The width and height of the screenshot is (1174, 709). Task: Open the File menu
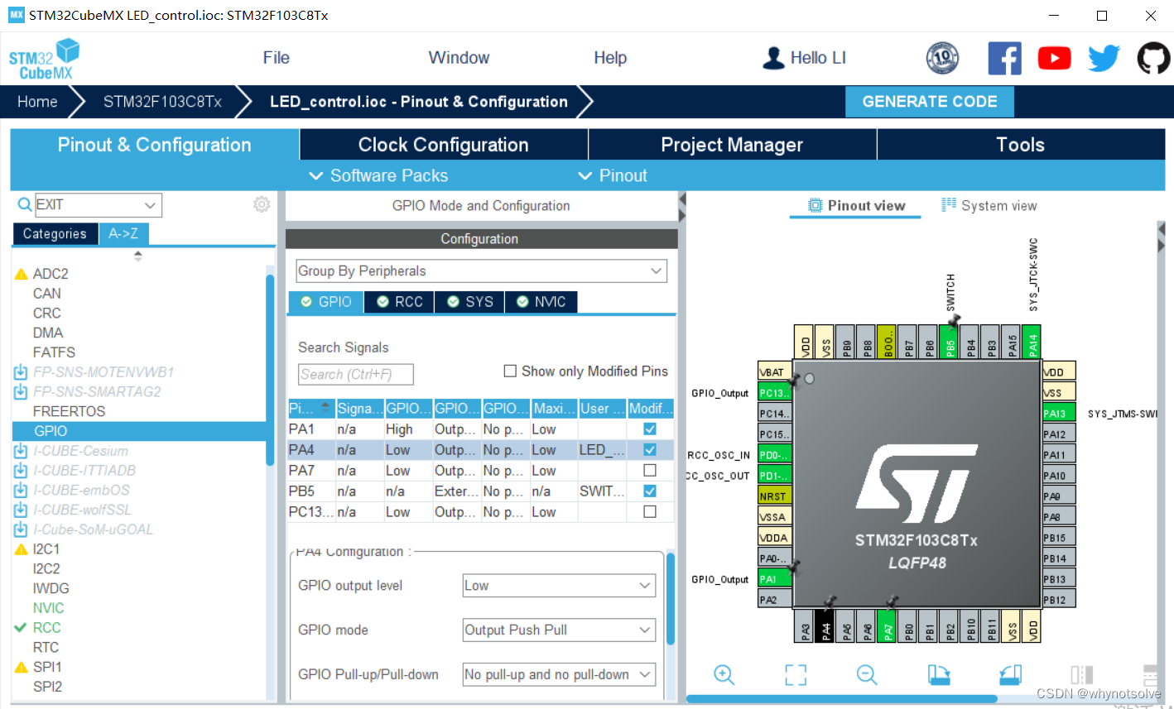pyautogui.click(x=276, y=58)
